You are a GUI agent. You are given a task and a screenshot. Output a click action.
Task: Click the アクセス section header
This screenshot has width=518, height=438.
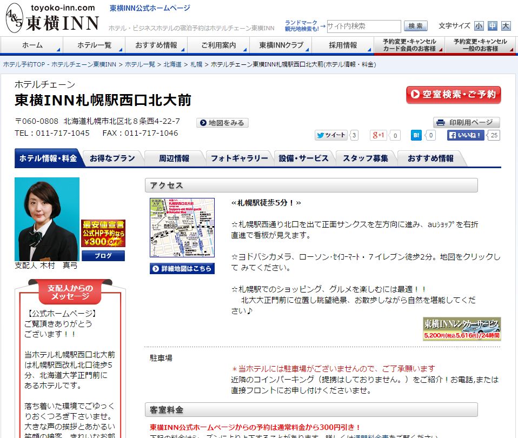click(311, 185)
